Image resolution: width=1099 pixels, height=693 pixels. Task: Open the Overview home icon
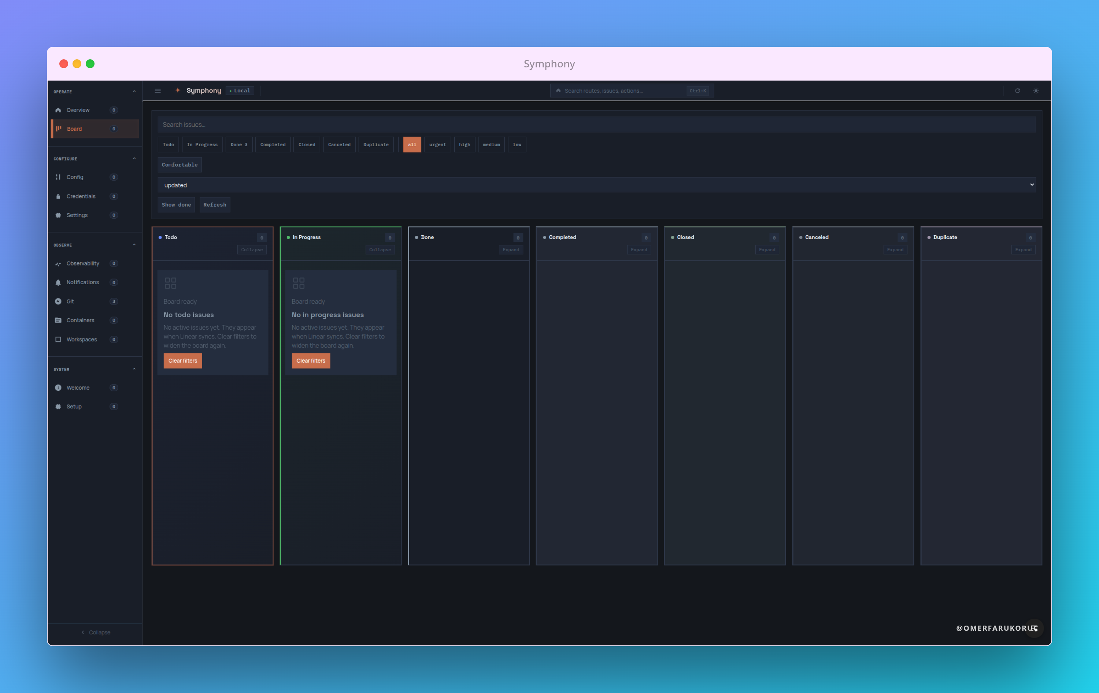(58, 110)
